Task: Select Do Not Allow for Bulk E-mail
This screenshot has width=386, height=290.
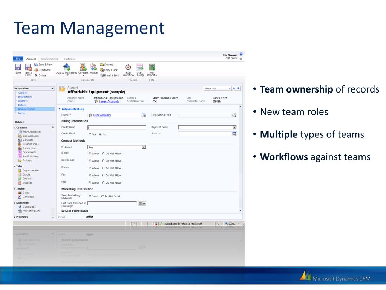Action: [103, 161]
